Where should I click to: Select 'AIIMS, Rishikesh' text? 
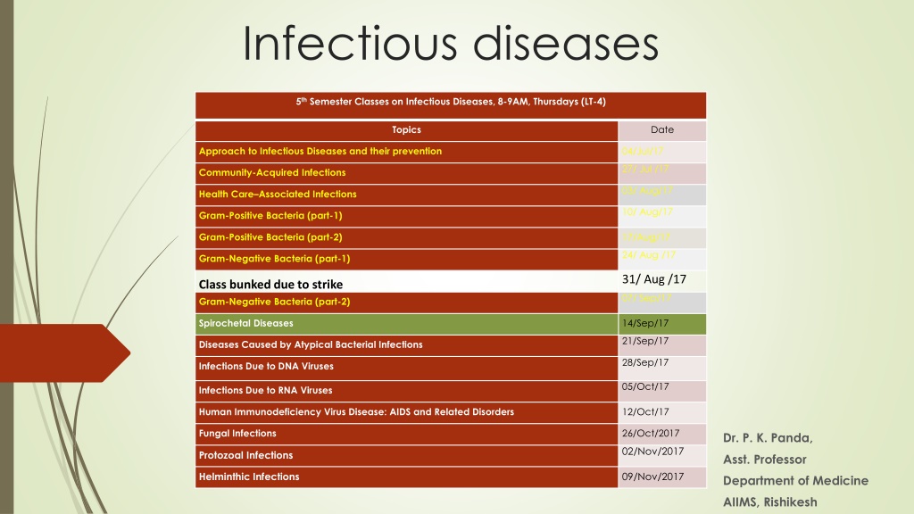pyautogui.click(x=770, y=502)
